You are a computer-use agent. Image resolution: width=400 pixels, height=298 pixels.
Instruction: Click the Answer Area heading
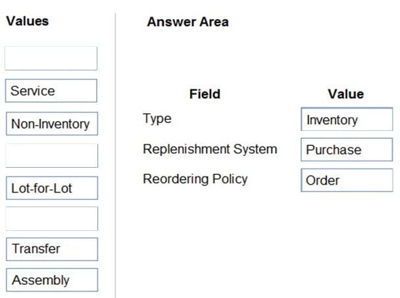[187, 22]
